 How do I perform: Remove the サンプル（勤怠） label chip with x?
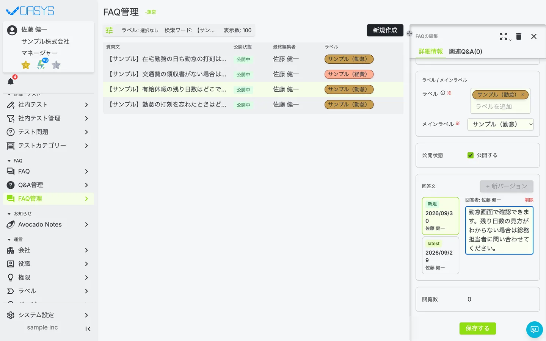pyautogui.click(x=523, y=95)
